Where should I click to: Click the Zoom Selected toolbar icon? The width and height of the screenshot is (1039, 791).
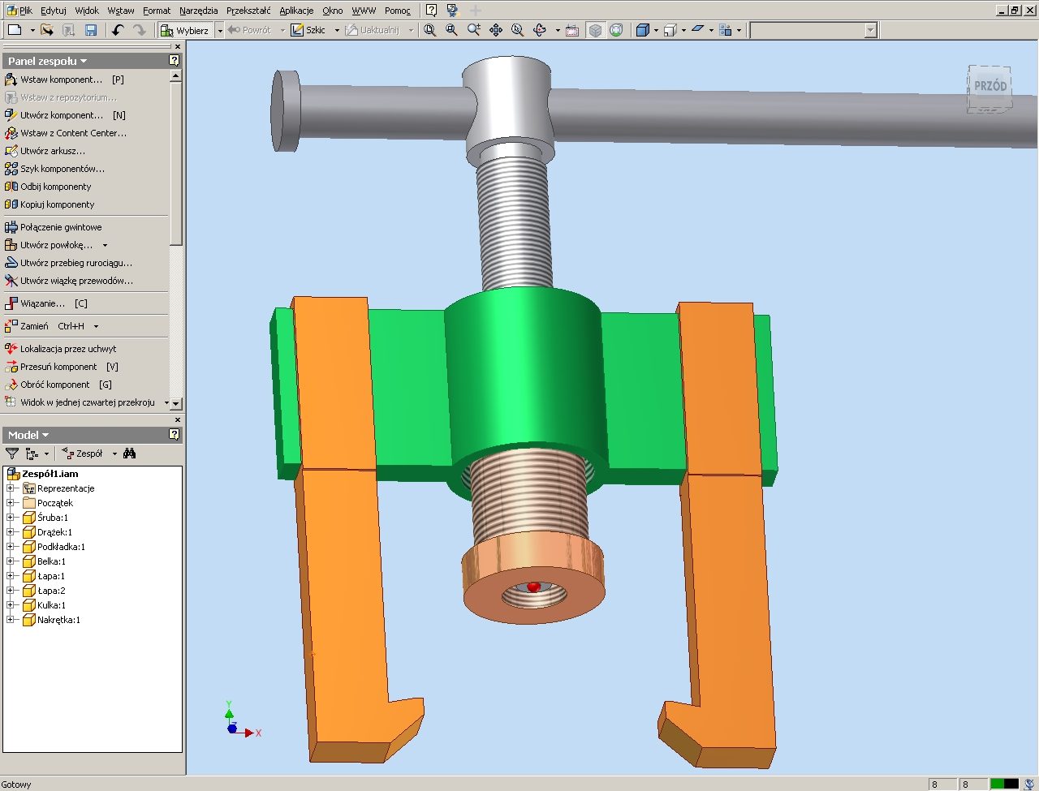pos(518,30)
